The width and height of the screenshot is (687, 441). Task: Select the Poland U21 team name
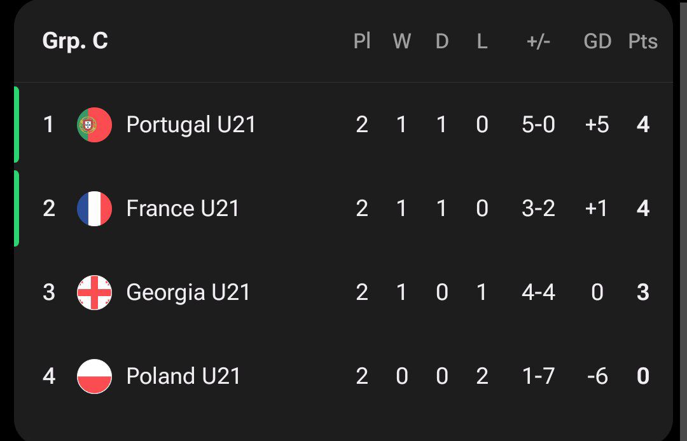[x=184, y=376]
